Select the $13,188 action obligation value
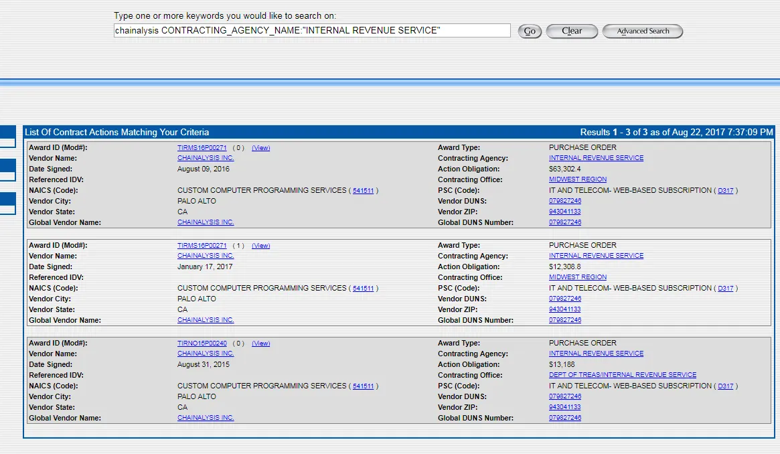Image resolution: width=780 pixels, height=454 pixels. pyautogui.click(x=562, y=364)
